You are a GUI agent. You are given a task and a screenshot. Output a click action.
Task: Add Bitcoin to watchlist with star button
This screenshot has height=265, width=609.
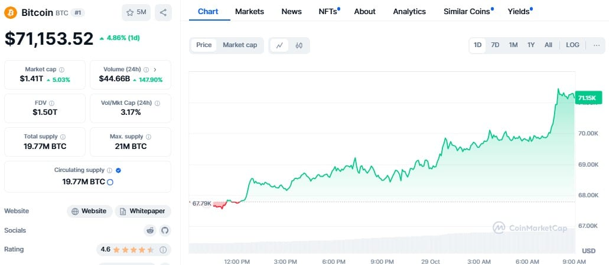[136, 12]
